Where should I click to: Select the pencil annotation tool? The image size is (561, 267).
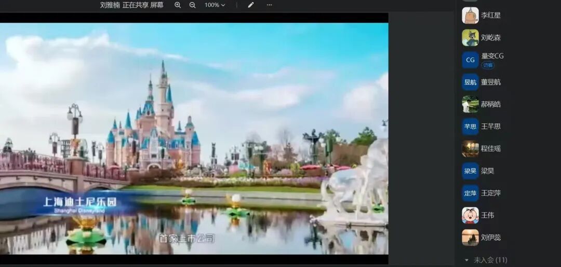click(251, 5)
